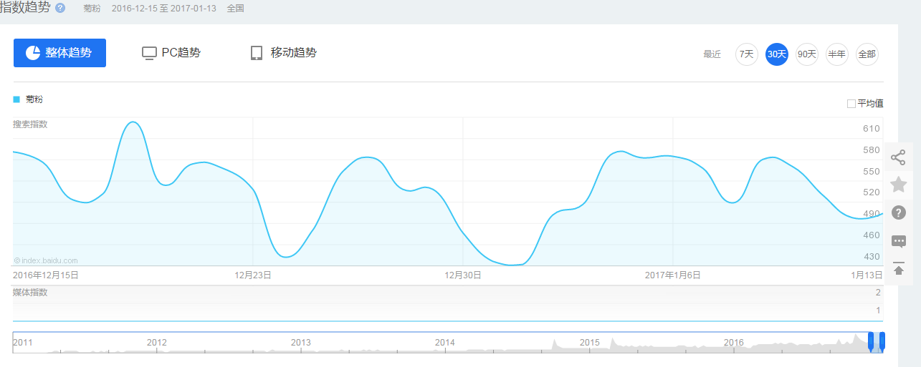921x367 pixels.
Task: Switch to the PC趋势 tab
Action: 171,53
